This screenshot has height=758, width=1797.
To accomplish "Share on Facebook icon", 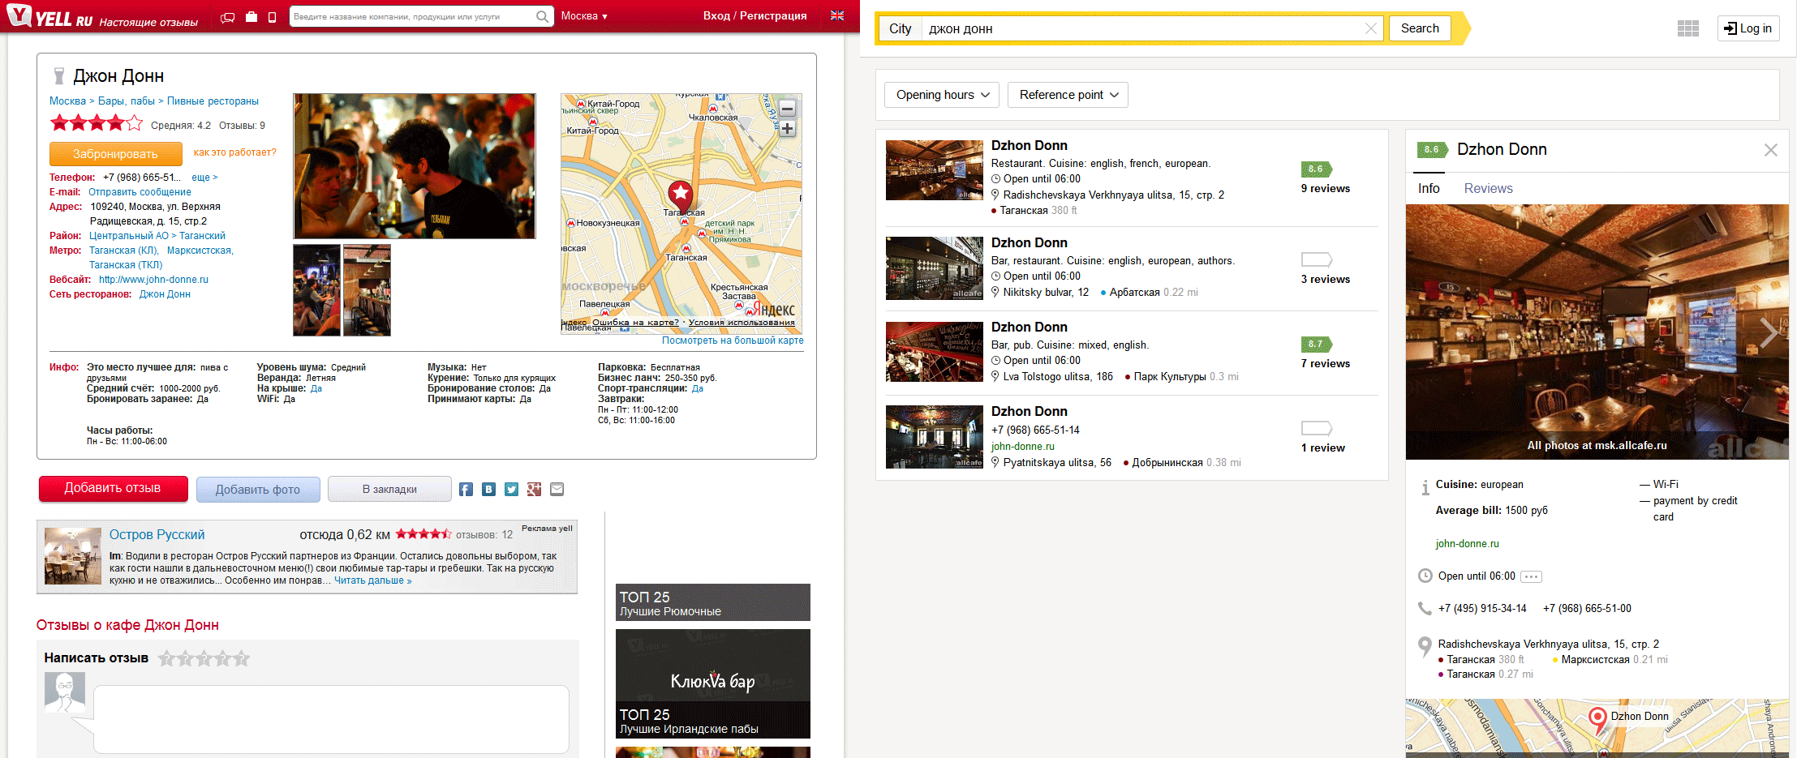I will (466, 489).
